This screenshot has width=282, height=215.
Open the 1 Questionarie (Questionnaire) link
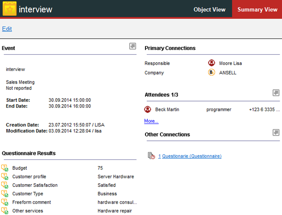tap(190, 156)
